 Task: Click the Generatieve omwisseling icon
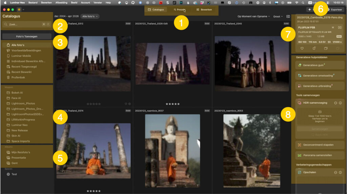(x=300, y=75)
